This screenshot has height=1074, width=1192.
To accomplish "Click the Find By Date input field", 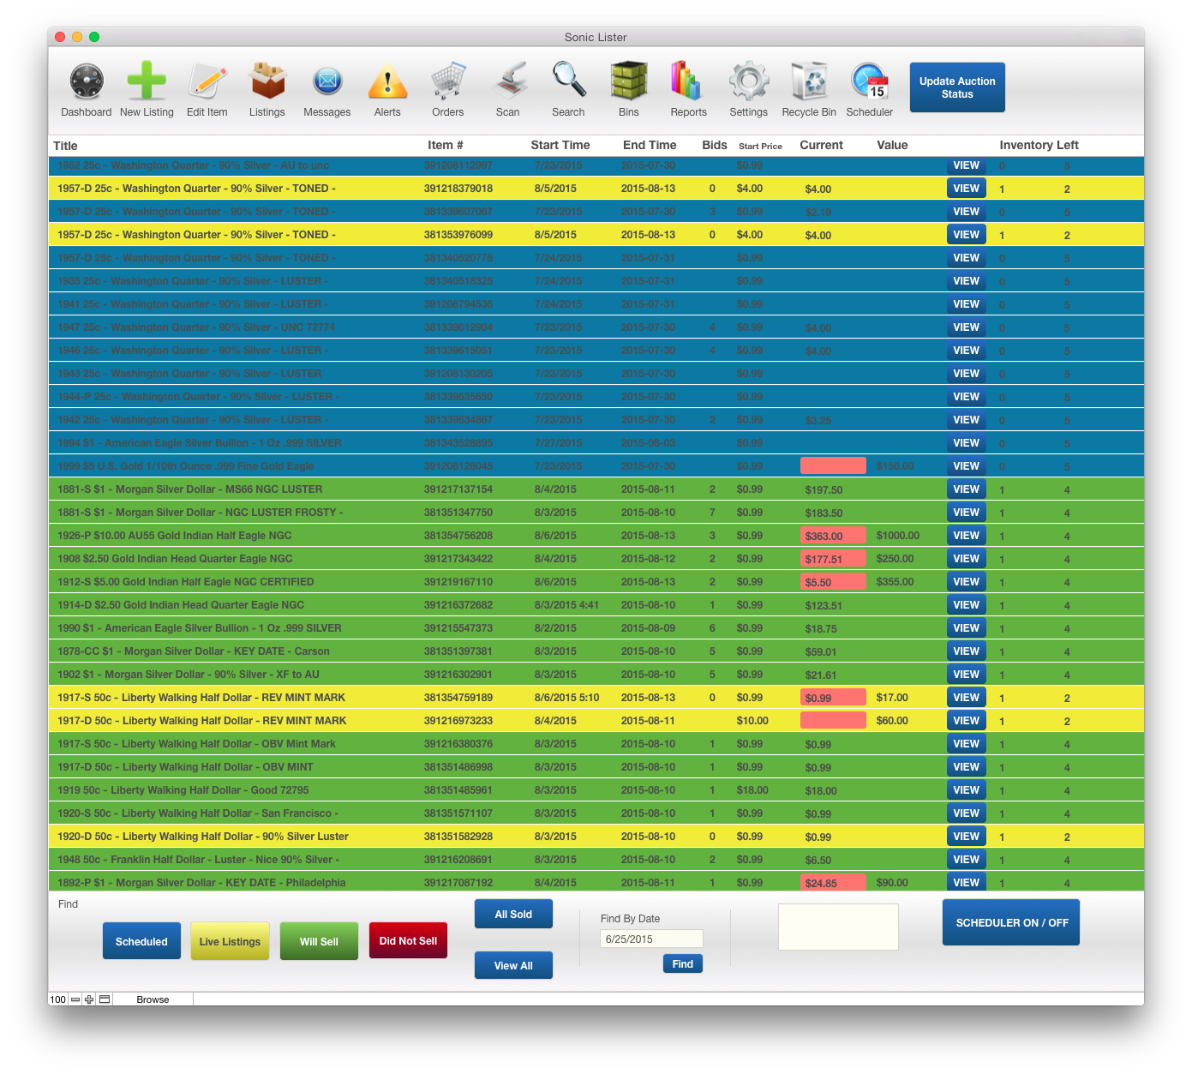I will (651, 939).
